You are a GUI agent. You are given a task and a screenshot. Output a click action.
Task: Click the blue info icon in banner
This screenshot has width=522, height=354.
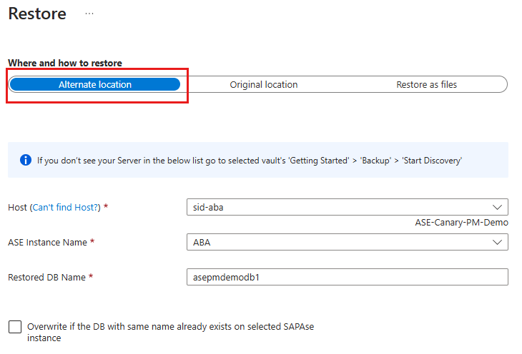coord(26,160)
